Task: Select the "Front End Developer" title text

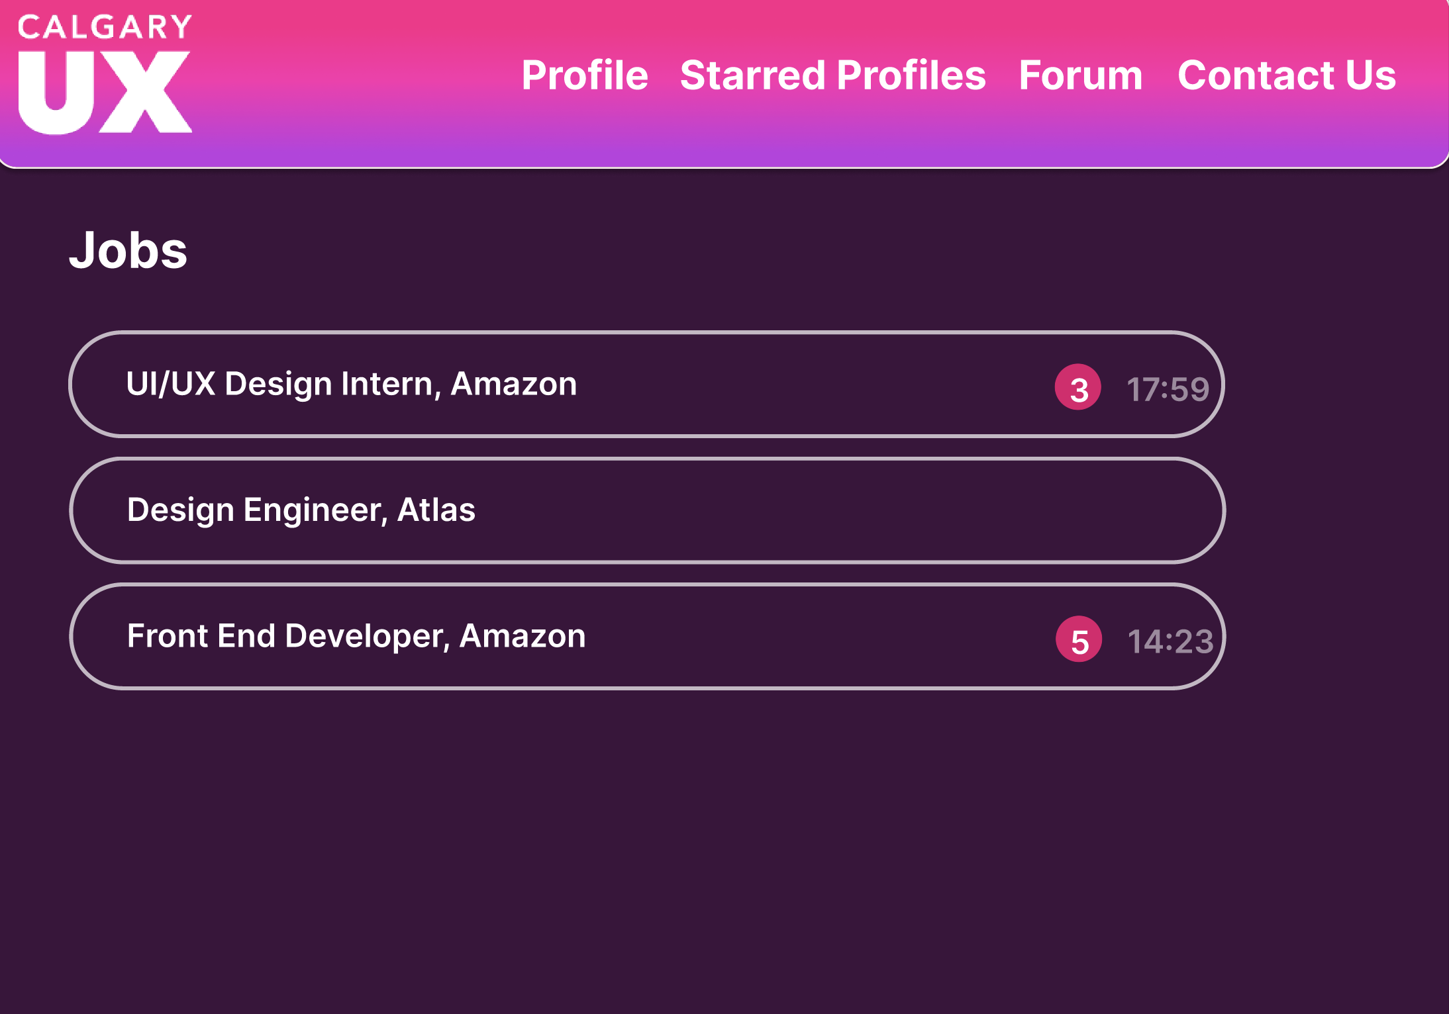Action: [x=285, y=636]
